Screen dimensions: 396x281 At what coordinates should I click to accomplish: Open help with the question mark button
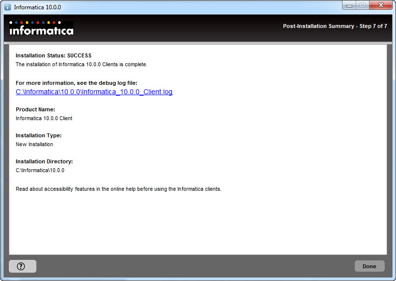point(23,266)
